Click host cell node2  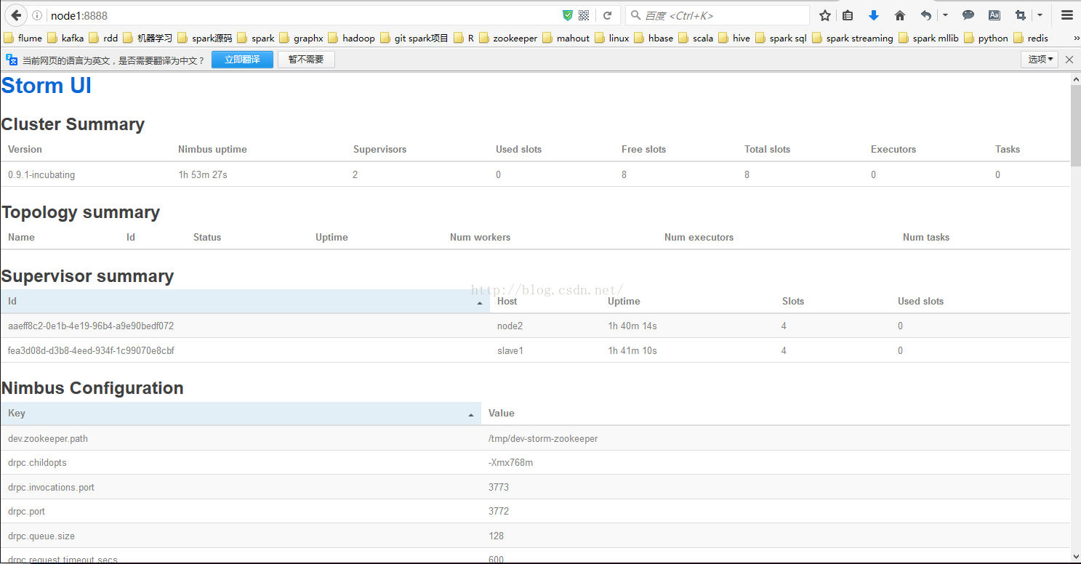click(510, 326)
